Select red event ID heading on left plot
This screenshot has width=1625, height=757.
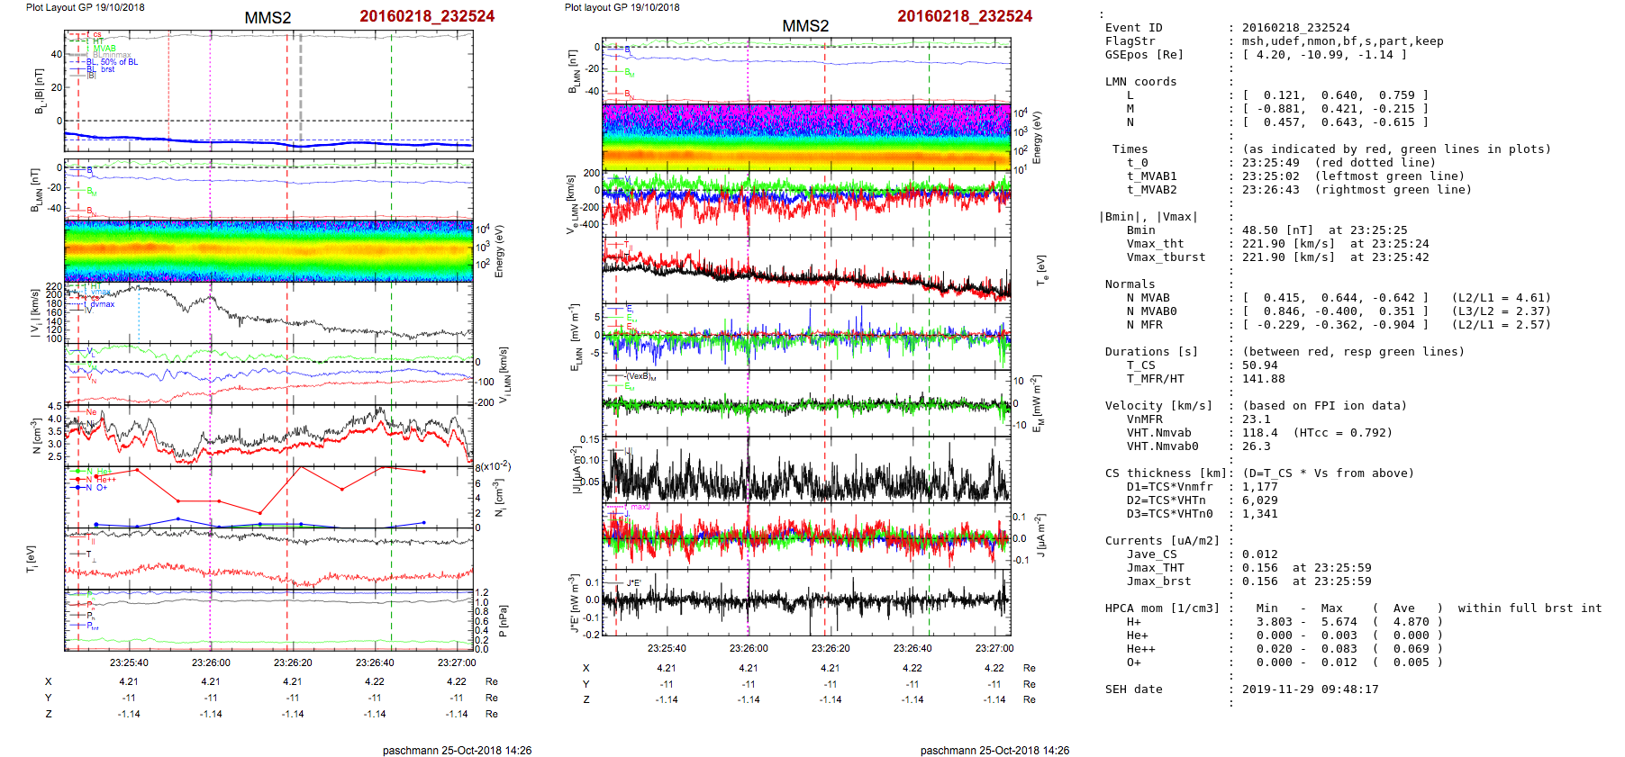pyautogui.click(x=427, y=16)
